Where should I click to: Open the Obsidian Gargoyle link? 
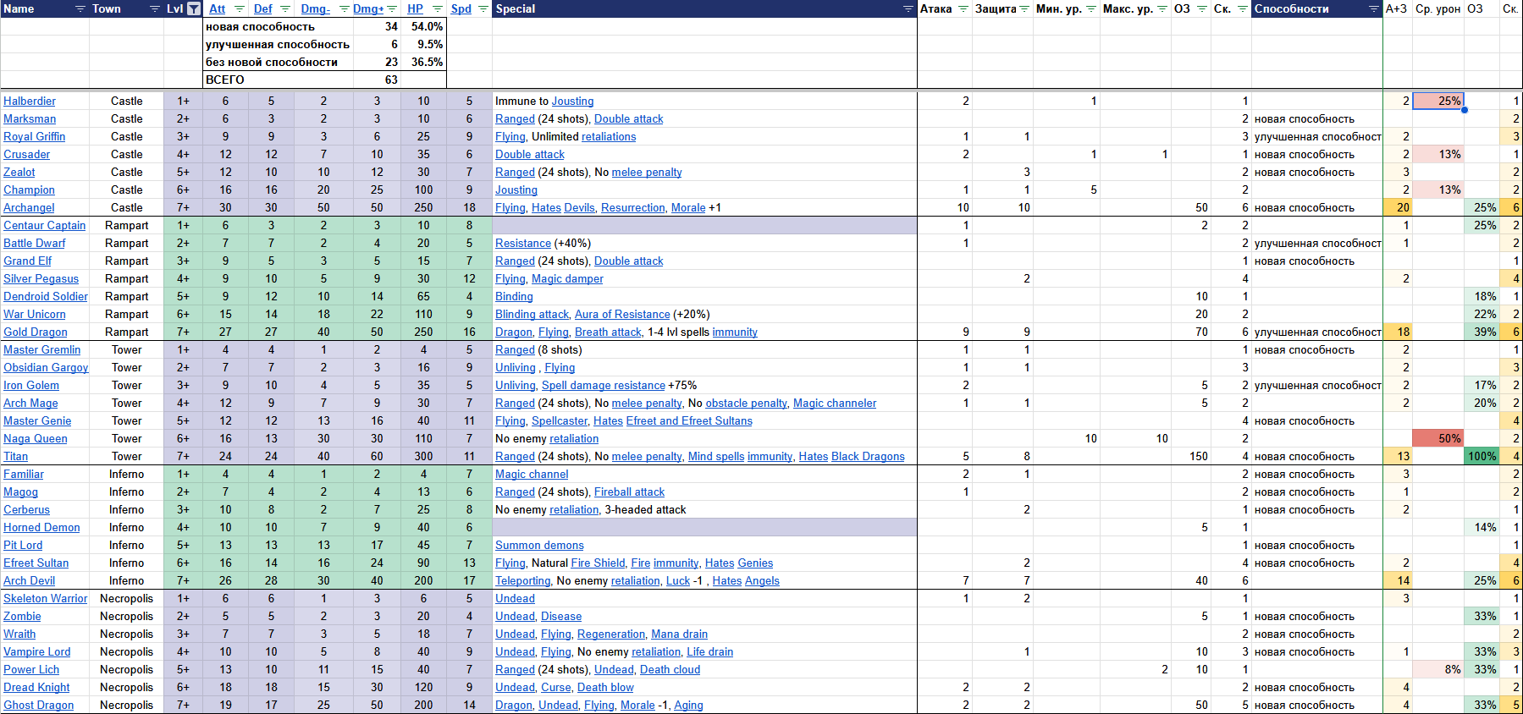click(46, 367)
